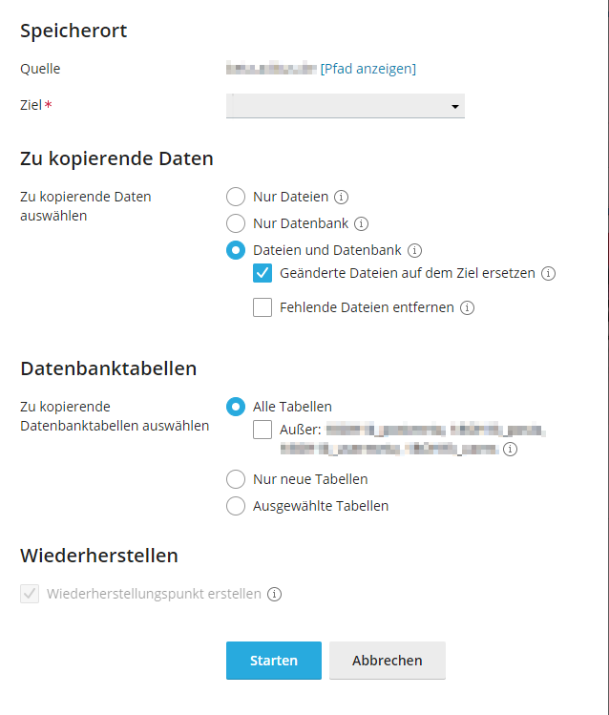Click info icon after the Außer table list
This screenshot has height=715, width=609.
click(x=510, y=450)
